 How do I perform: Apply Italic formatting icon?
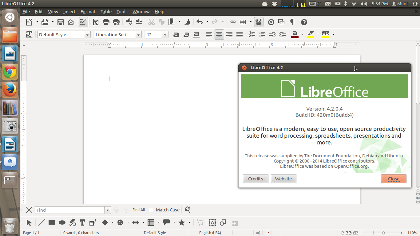click(x=186, y=34)
